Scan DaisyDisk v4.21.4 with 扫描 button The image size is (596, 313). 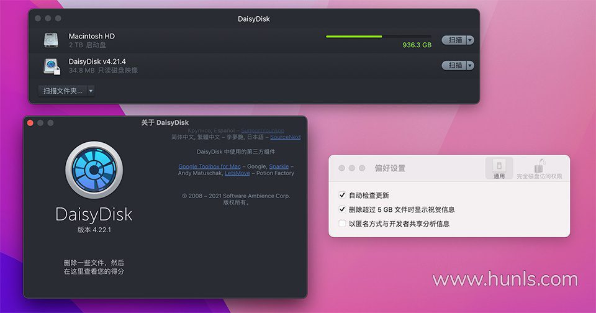pyautogui.click(x=454, y=65)
